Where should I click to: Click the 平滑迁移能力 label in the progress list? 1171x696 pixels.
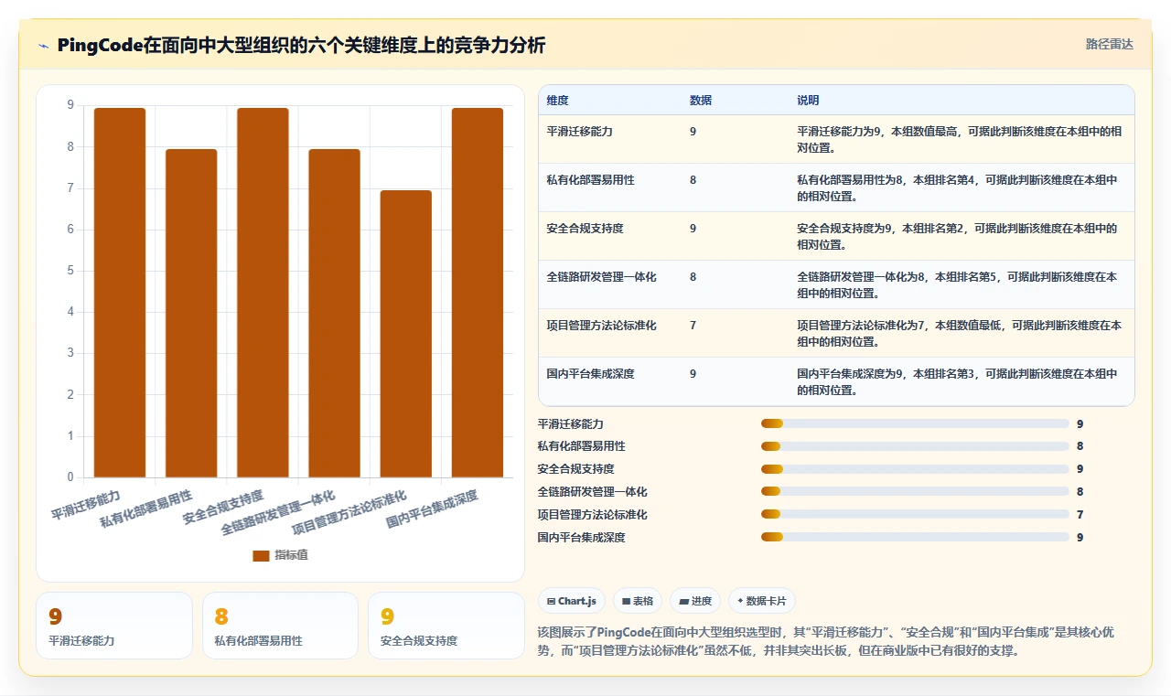(x=571, y=423)
